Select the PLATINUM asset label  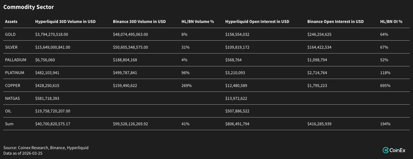(x=15, y=73)
